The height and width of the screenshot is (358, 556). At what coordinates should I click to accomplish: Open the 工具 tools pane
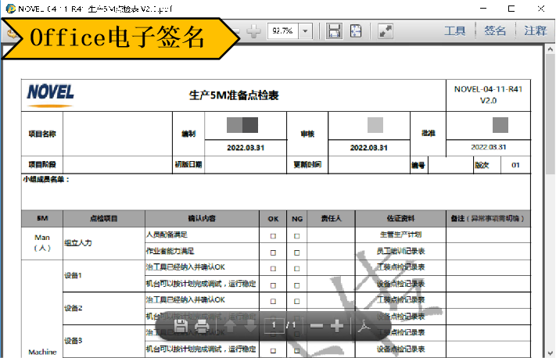[455, 31]
